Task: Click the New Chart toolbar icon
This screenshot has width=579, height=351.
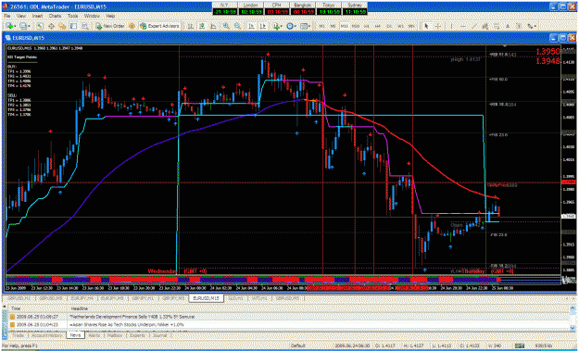Action: [x=9, y=26]
